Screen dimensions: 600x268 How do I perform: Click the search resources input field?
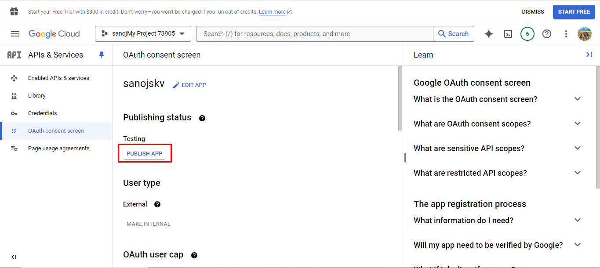click(x=314, y=34)
